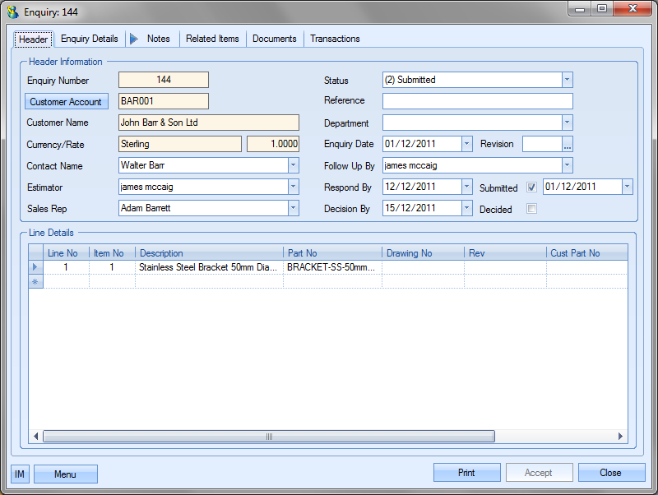Click the Revision ellipsis browse button
Screen dimensions: 658x495
pos(568,144)
